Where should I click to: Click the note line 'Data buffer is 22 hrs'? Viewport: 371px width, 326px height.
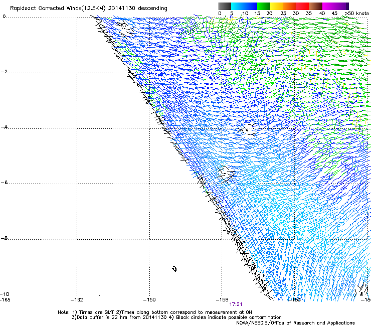click(x=176, y=317)
